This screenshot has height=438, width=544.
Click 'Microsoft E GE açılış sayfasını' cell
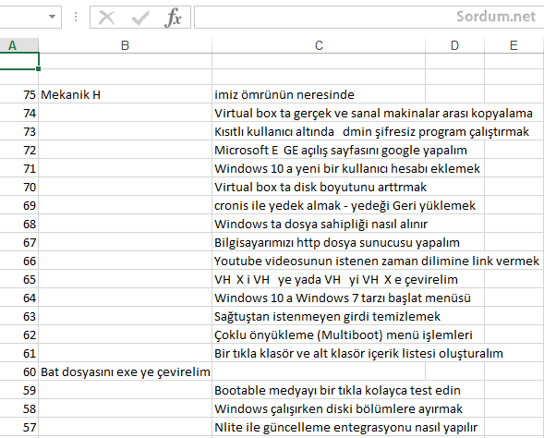pyautogui.click(x=319, y=150)
